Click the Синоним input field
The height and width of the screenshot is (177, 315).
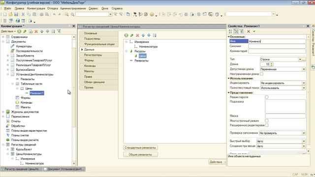tap(277, 46)
